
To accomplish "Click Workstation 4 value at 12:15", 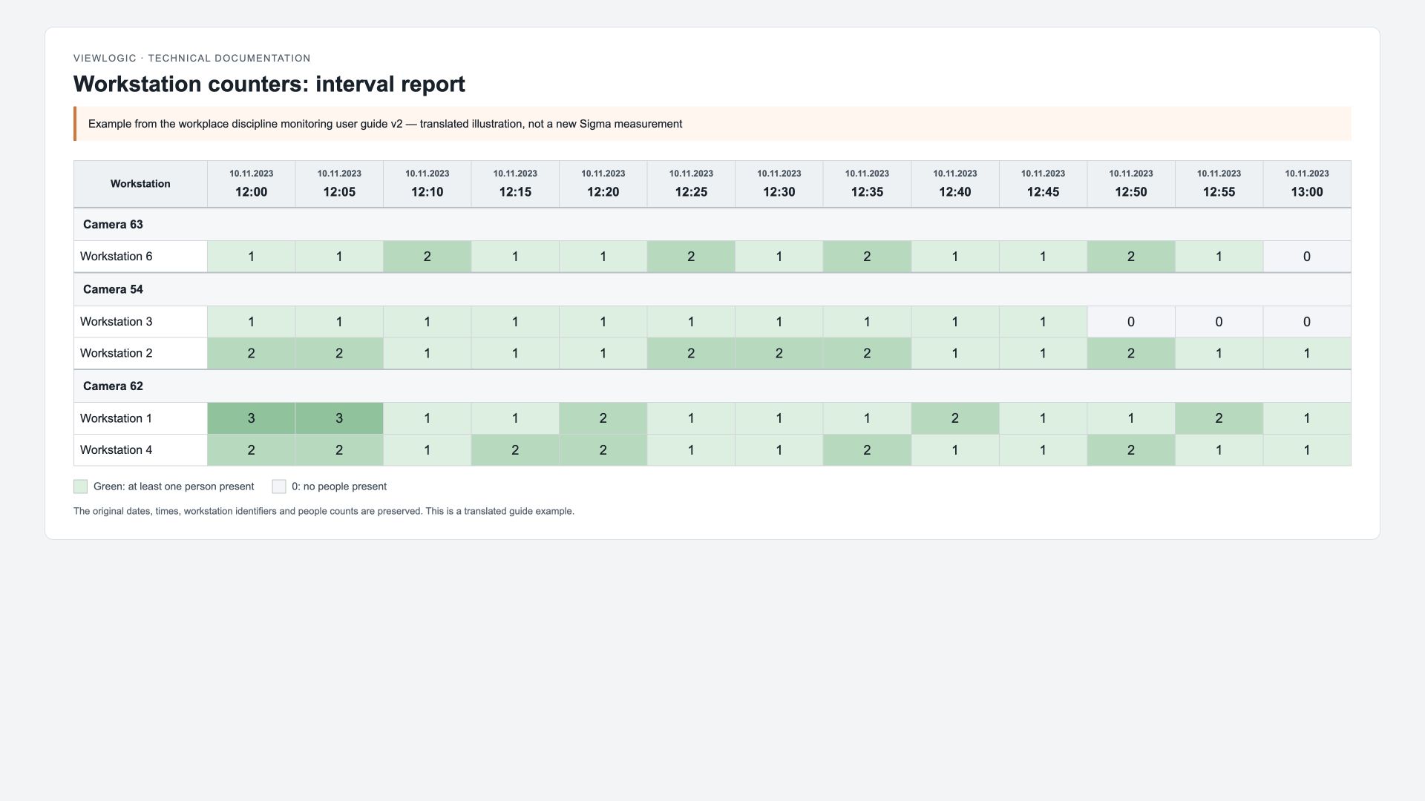I will (x=515, y=450).
